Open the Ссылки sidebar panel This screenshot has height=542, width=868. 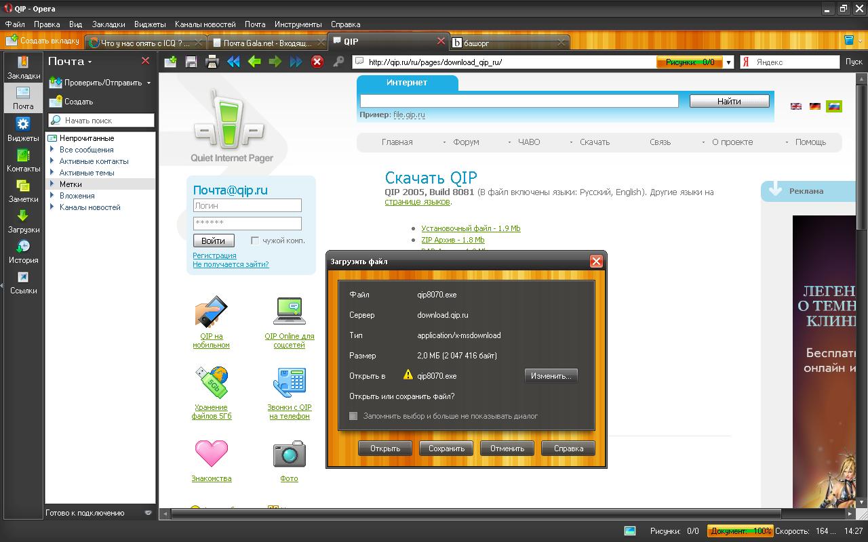pos(23,282)
